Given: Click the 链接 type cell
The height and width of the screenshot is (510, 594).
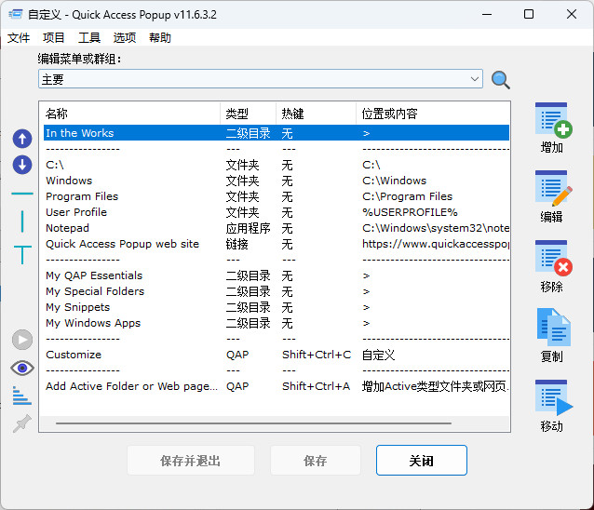Looking at the screenshot, I should coord(236,244).
